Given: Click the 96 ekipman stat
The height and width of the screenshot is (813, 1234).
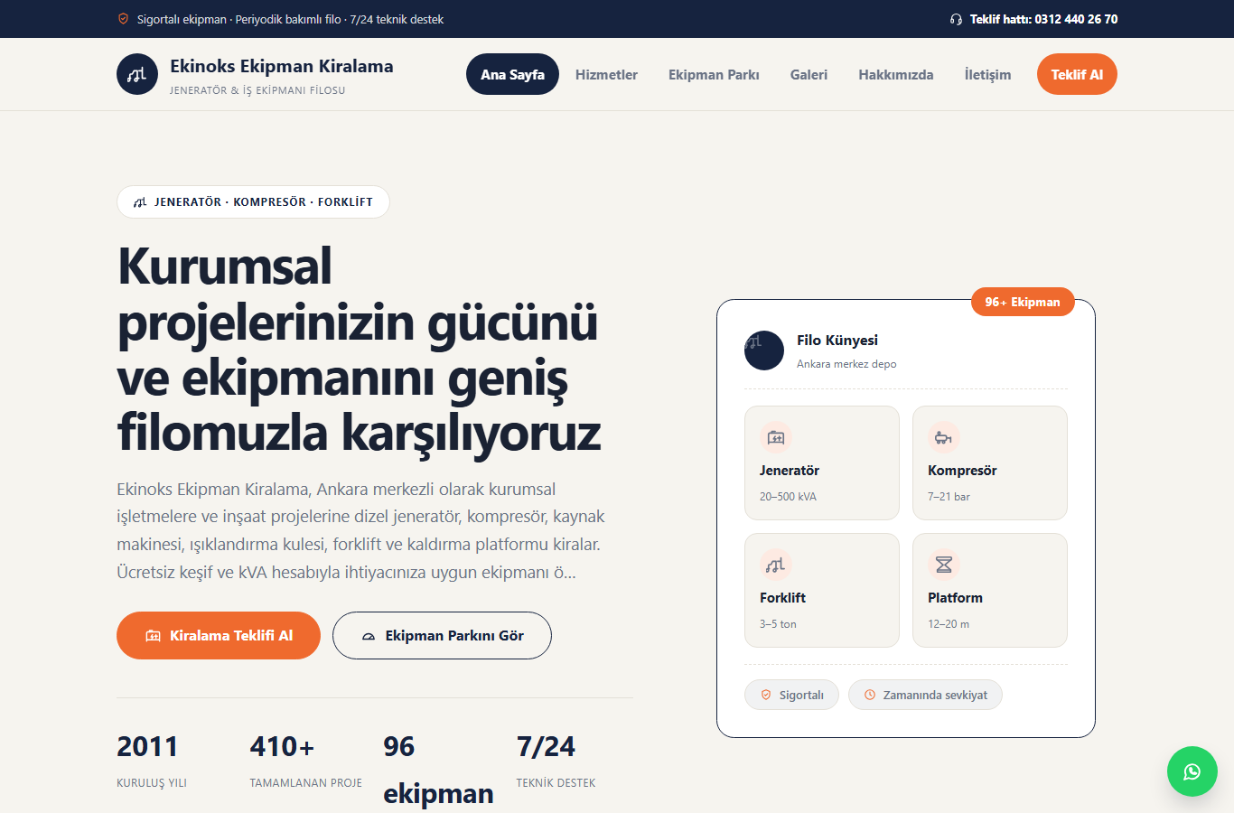Looking at the screenshot, I should (438, 770).
